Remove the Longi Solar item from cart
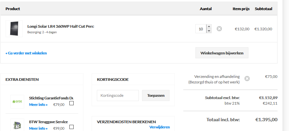The image size is (289, 131). (219, 29)
